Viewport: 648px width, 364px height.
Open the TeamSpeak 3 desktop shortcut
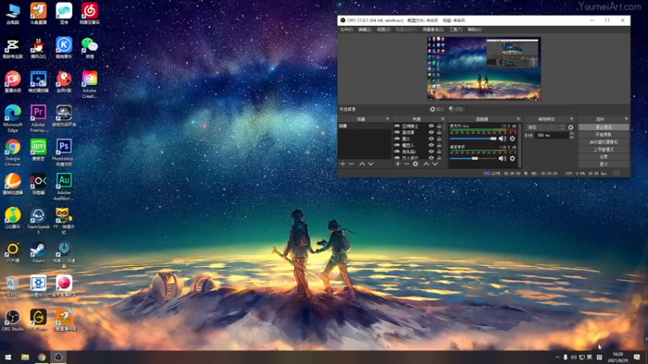[x=38, y=221]
